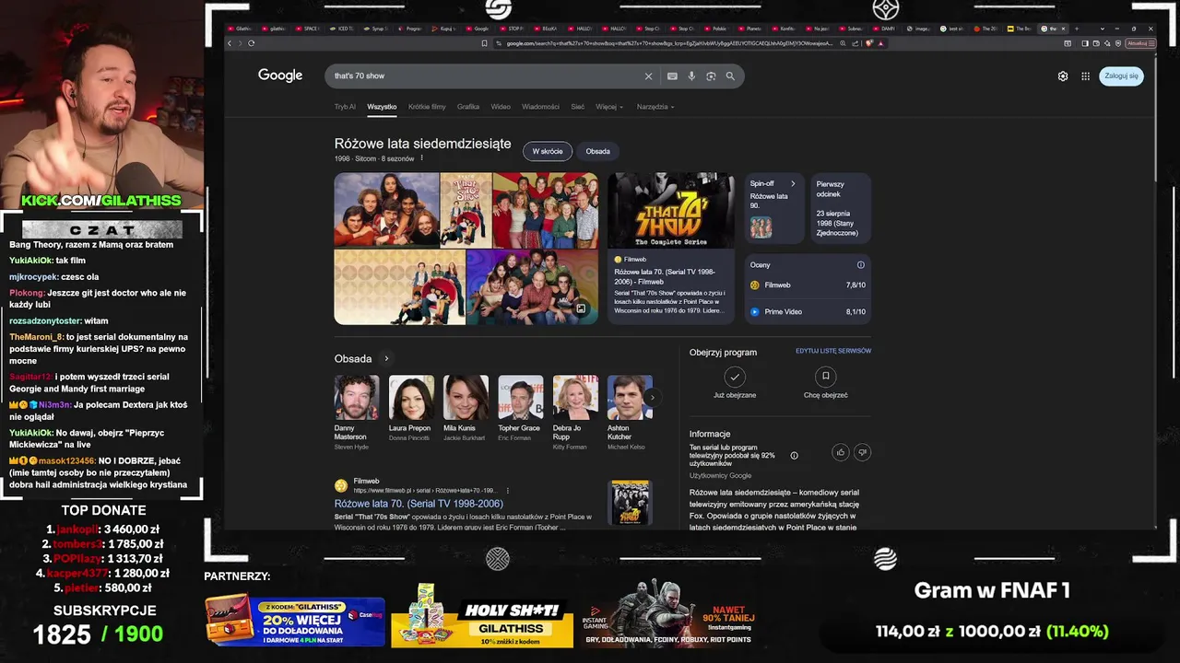Click the CaseBug Gilathiss partner banner

[x=295, y=620]
